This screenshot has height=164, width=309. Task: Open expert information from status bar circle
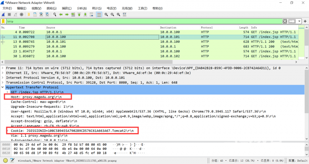click(x=5, y=160)
